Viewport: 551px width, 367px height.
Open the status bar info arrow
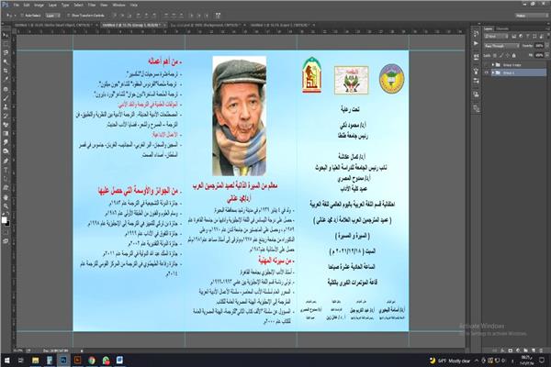pos(82,350)
